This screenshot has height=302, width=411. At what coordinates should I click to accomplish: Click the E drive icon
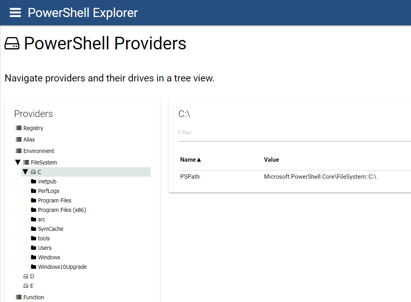(x=26, y=286)
